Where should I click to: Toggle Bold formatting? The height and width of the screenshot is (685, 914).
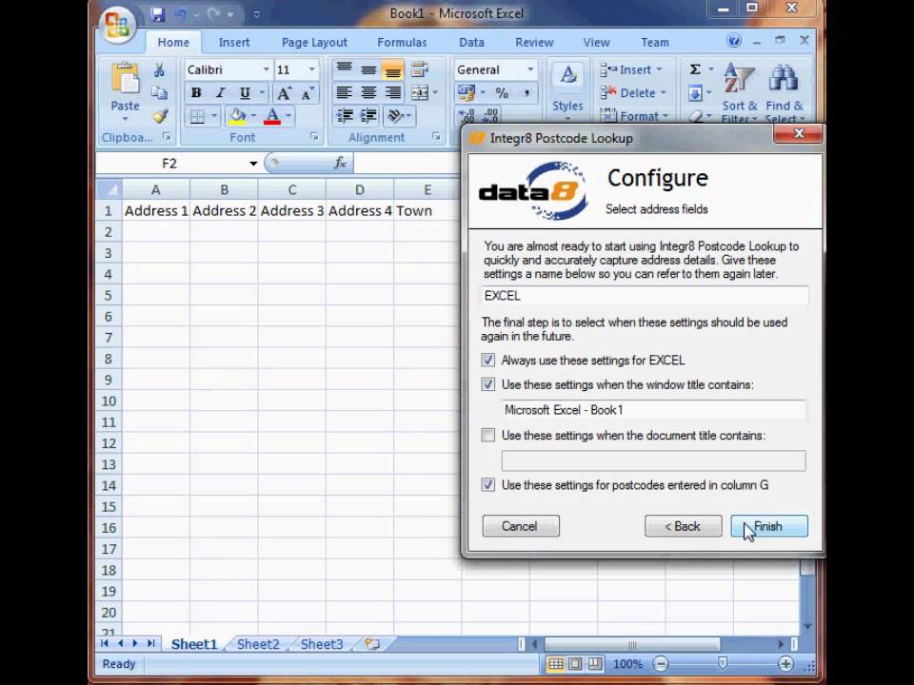(x=196, y=92)
